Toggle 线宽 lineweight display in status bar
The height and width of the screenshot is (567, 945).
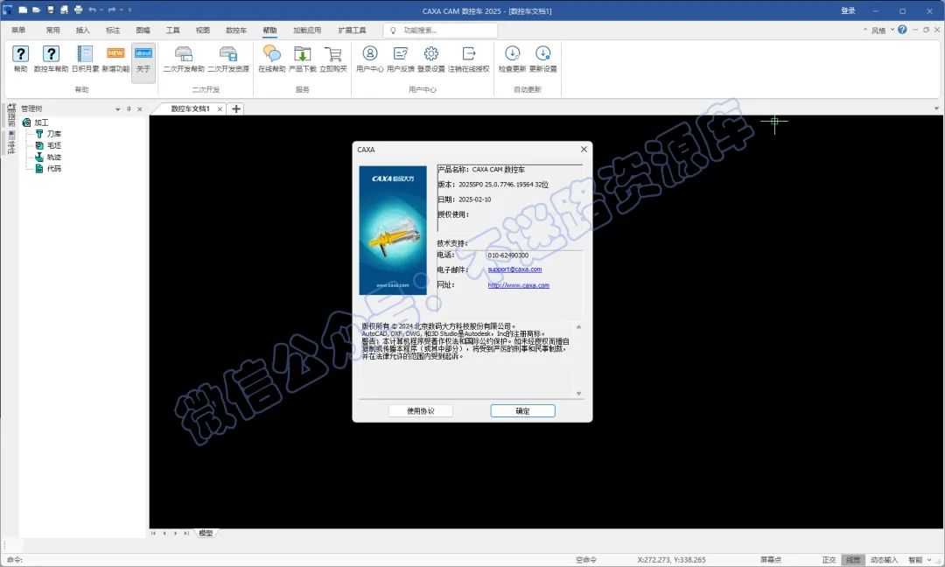coord(853,560)
